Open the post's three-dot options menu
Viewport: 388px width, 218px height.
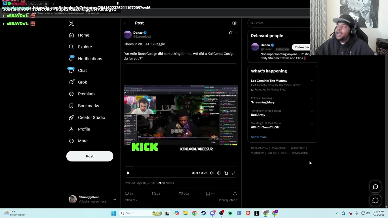pos(236,33)
